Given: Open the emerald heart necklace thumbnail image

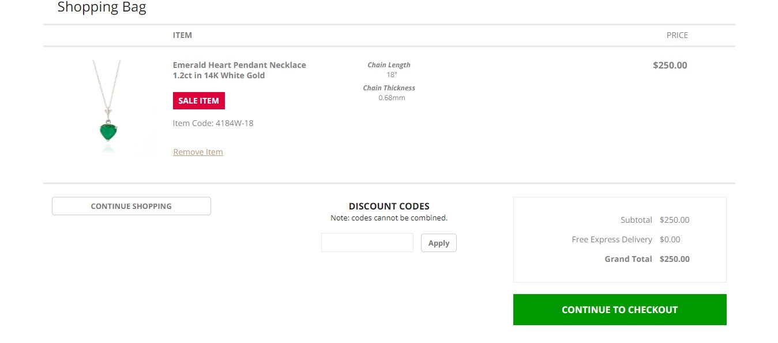Looking at the screenshot, I should [x=107, y=106].
